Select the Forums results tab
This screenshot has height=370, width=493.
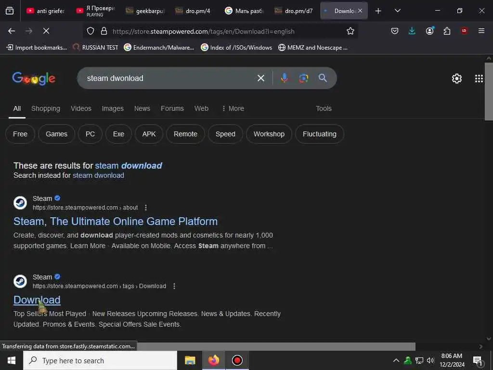coord(172,108)
